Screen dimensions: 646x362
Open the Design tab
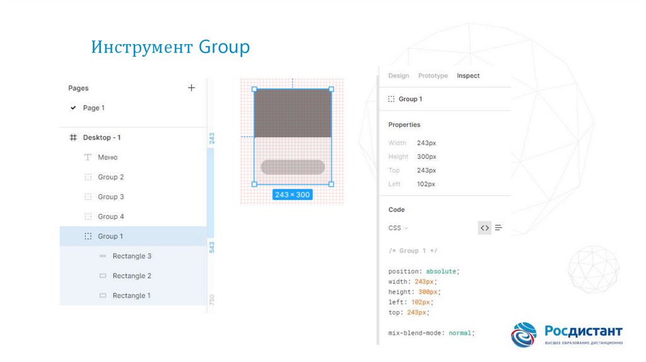tap(398, 76)
